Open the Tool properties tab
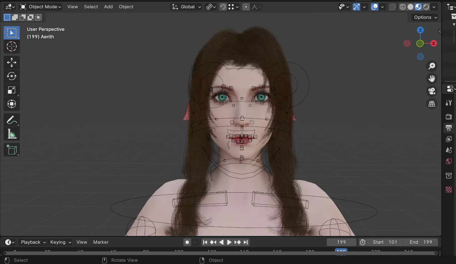 [449, 103]
